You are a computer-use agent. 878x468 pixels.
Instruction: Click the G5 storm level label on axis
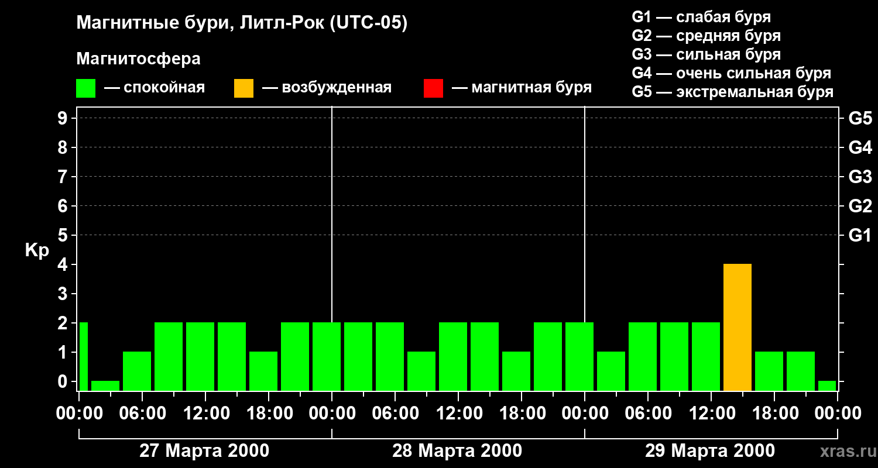(x=860, y=118)
